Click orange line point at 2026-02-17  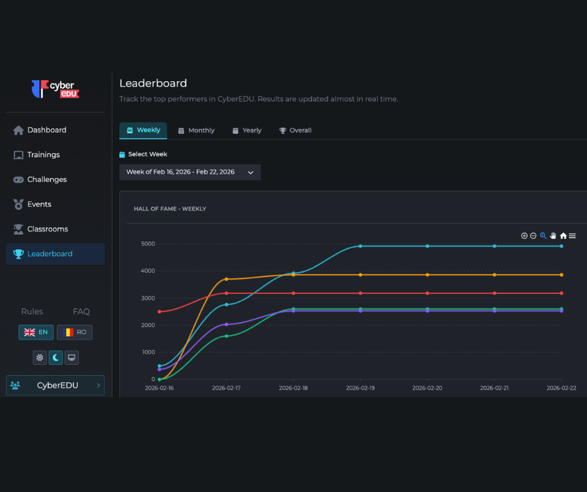(x=227, y=279)
